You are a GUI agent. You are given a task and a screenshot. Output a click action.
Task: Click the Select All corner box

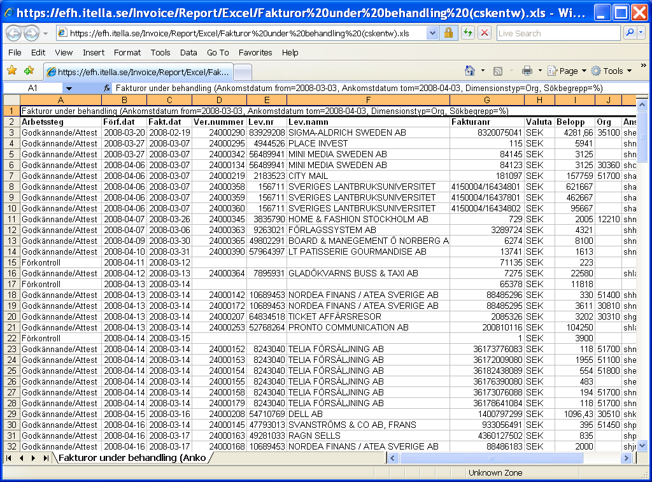[11, 100]
